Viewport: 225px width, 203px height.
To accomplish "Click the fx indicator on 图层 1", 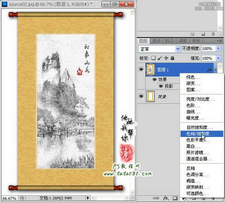I will (210, 70).
